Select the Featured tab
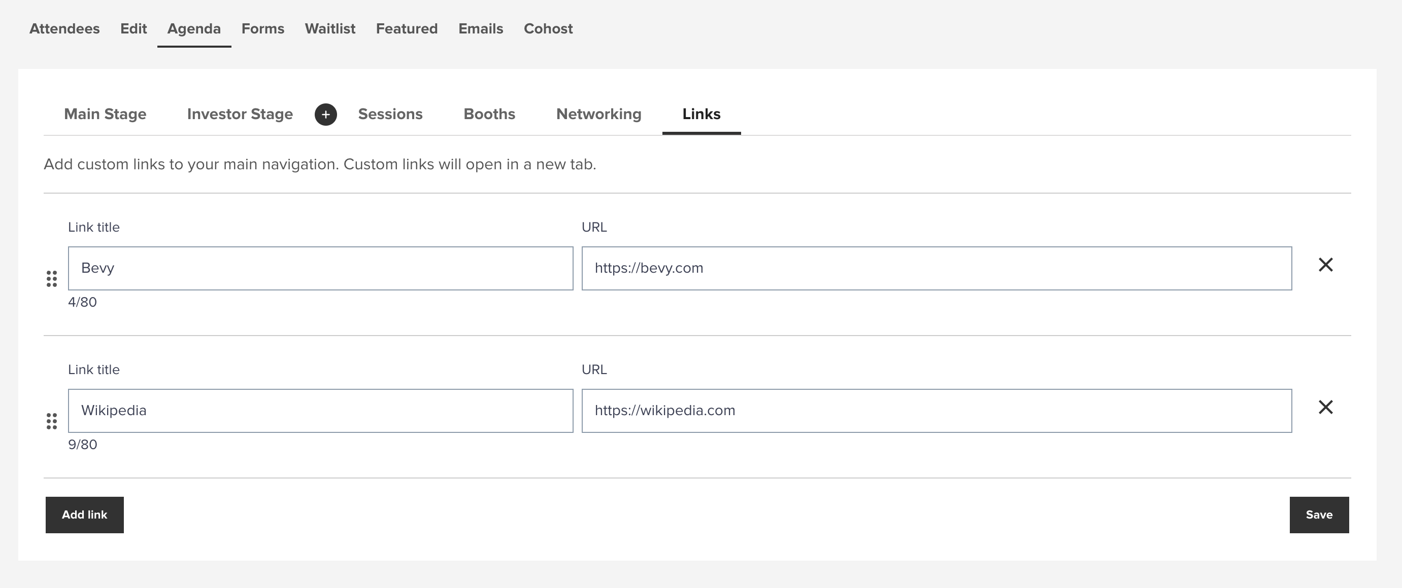The height and width of the screenshot is (588, 1402). [x=407, y=29]
